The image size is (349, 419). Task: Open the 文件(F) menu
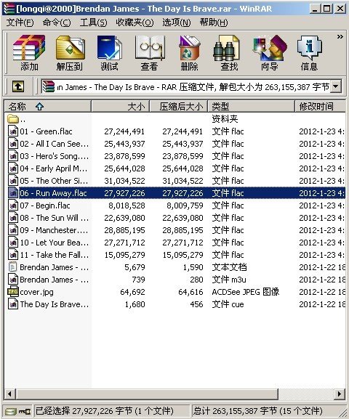pos(20,23)
